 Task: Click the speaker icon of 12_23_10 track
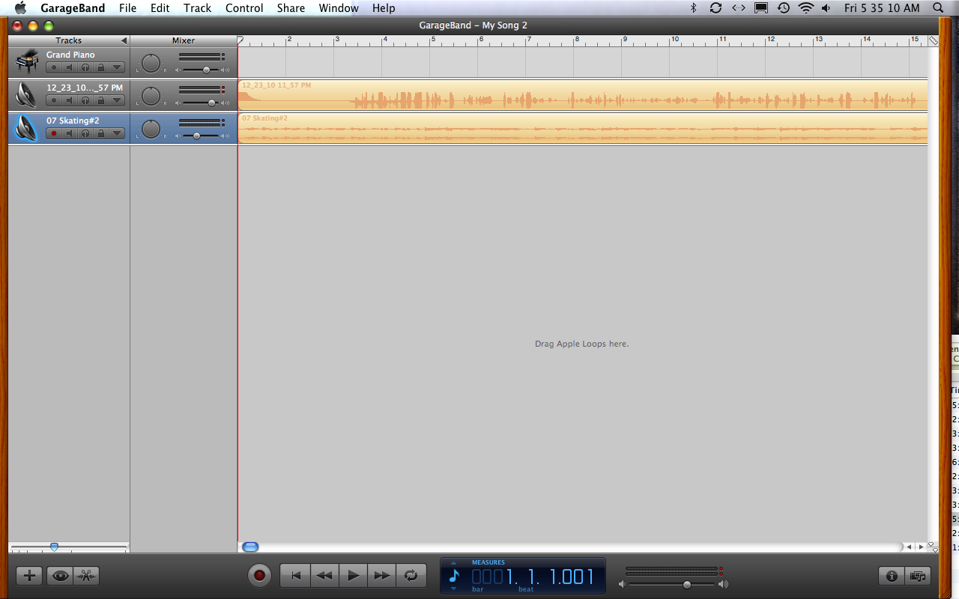(x=26, y=95)
